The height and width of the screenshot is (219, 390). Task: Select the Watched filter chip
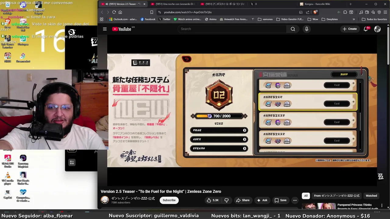coord(371,196)
